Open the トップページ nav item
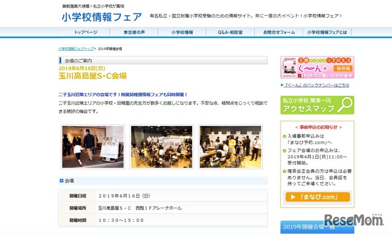 86,32
